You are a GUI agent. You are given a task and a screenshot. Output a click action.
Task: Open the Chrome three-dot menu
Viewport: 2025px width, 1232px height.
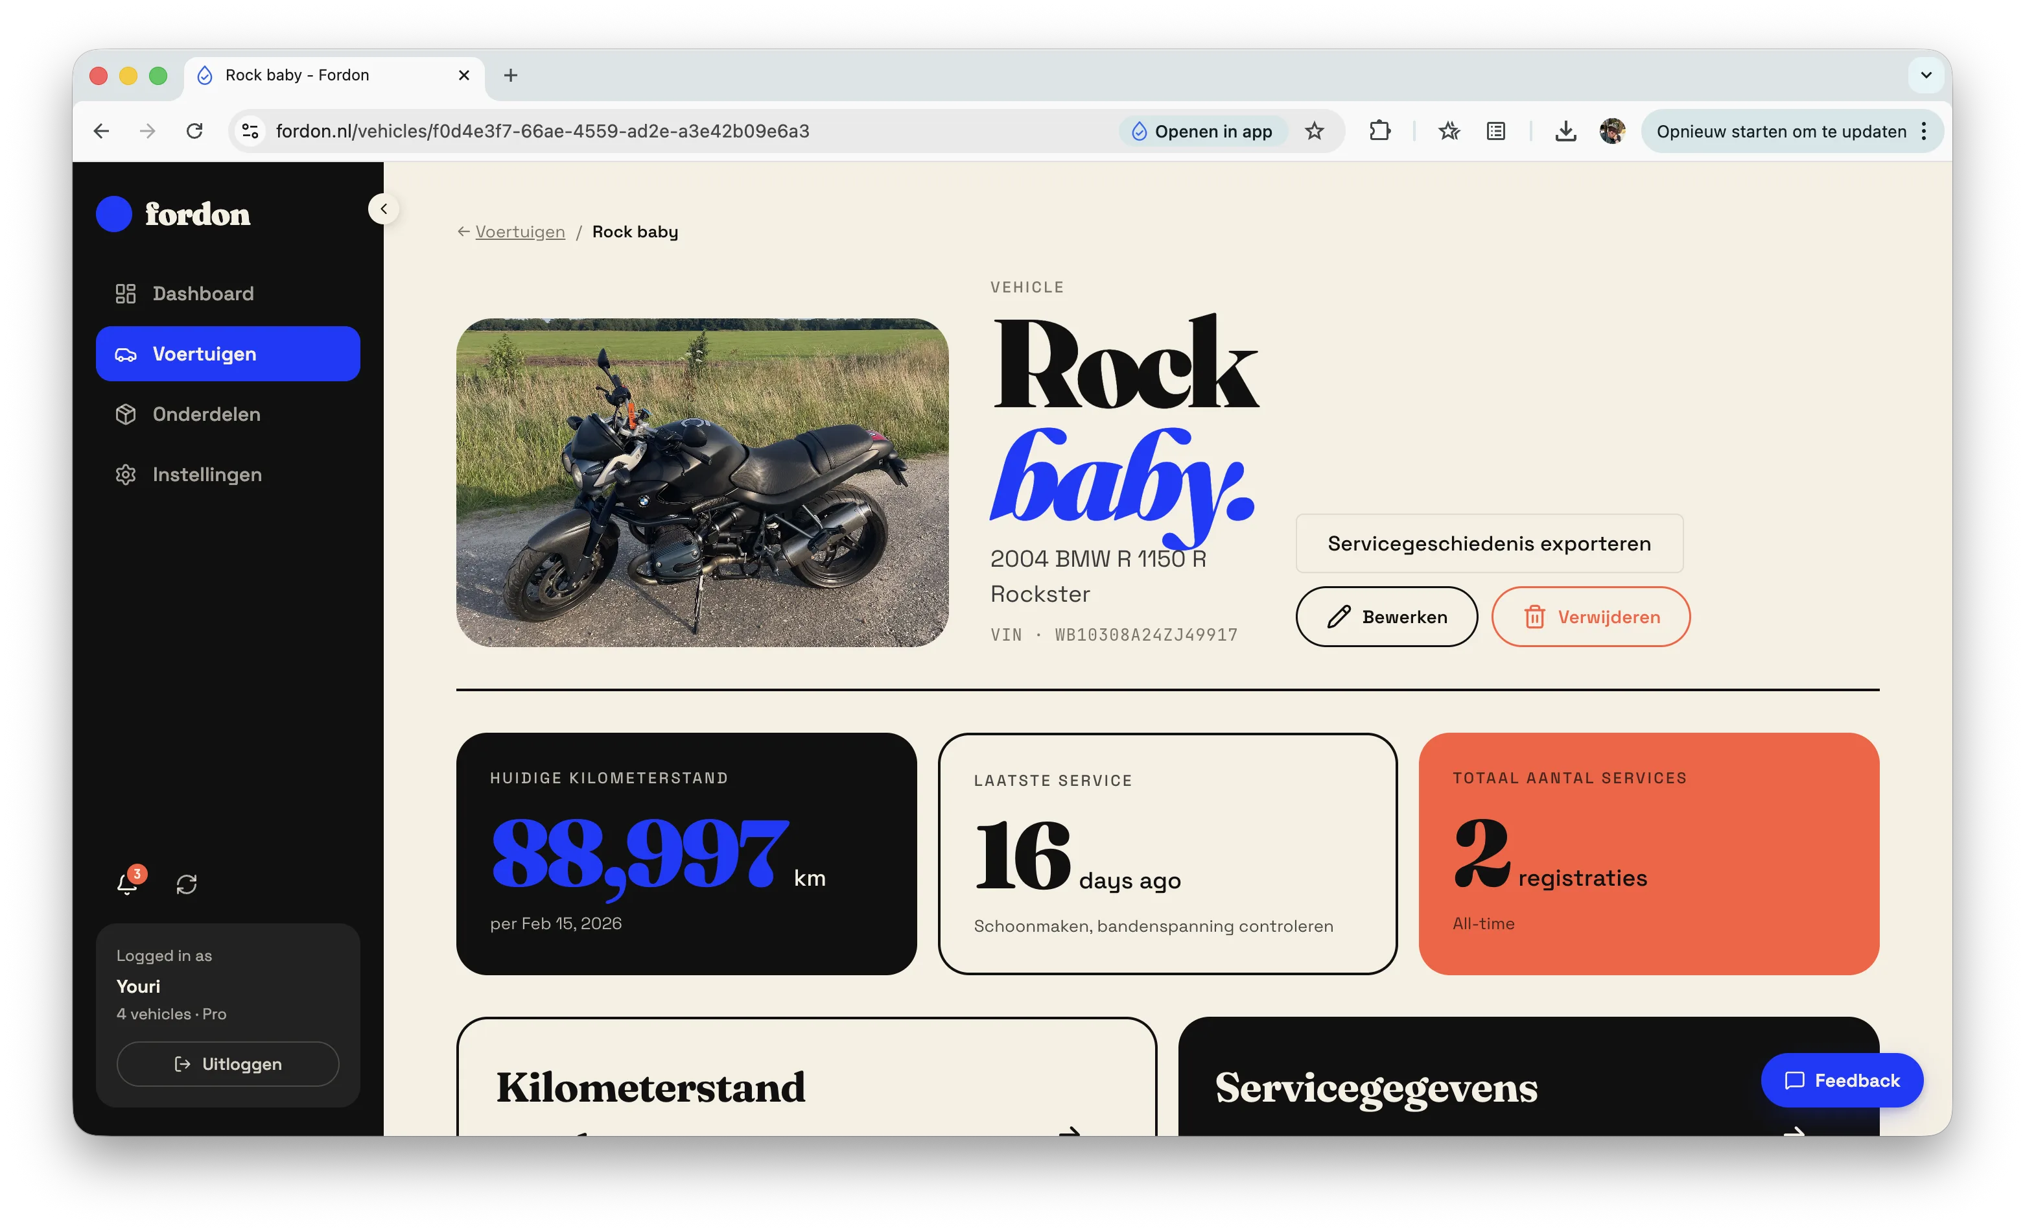[1924, 132]
